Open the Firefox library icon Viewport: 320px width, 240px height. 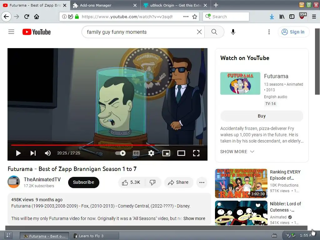point(282,17)
